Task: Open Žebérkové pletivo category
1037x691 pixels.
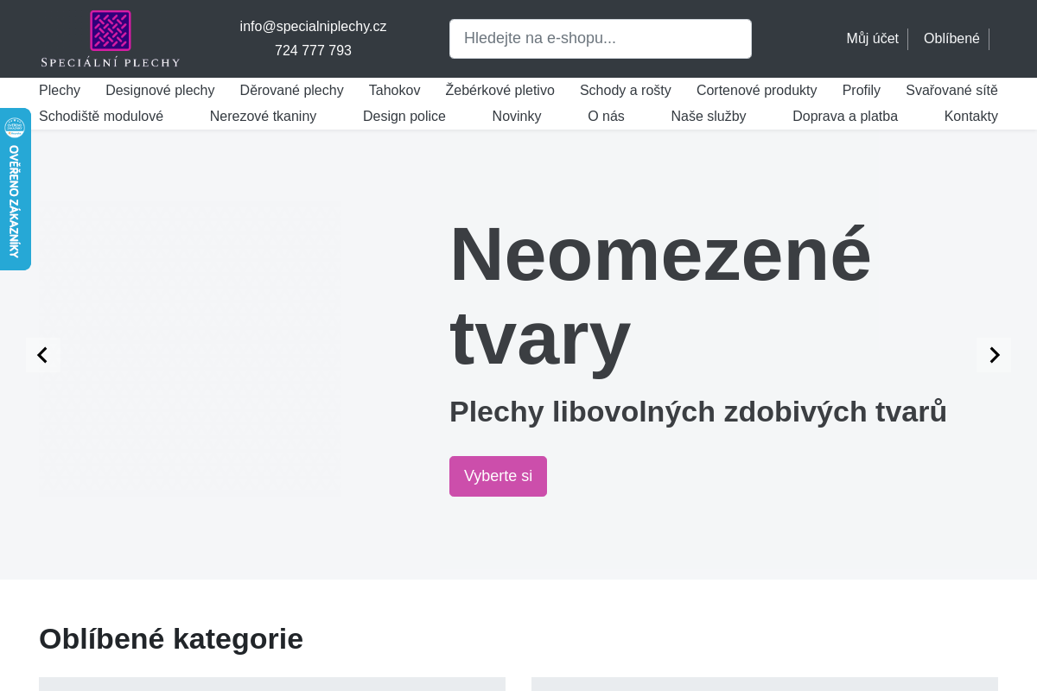Action: coord(499,91)
